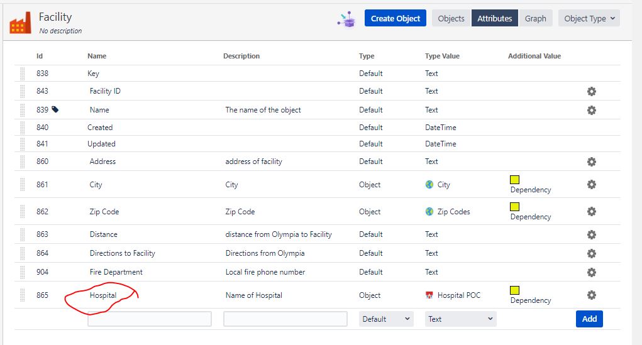Open the Default type dropdown for new attribute
Screen dimensions: 642x345
pyautogui.click(x=386, y=319)
